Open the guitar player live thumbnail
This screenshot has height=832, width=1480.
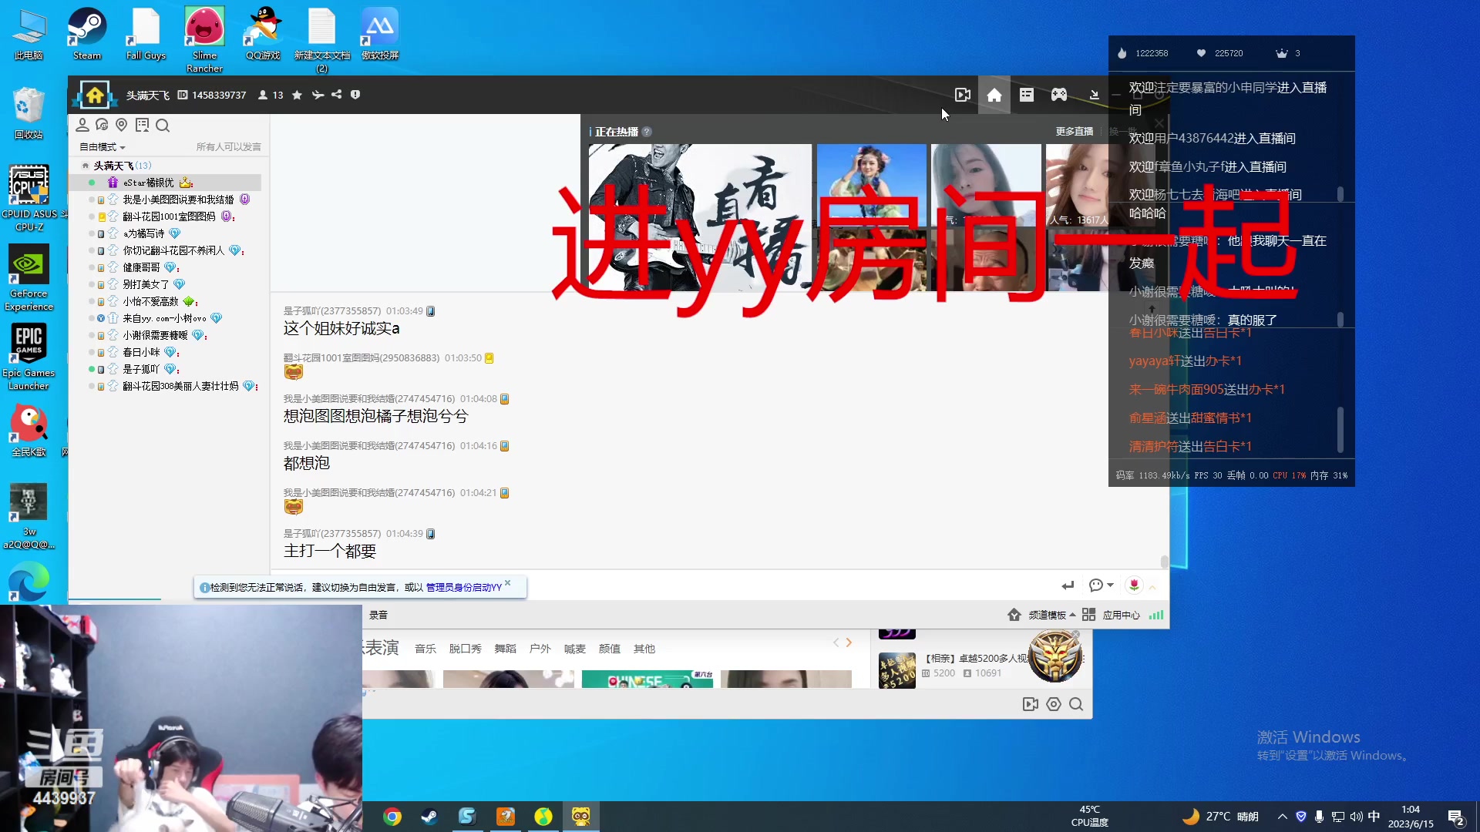coord(700,218)
